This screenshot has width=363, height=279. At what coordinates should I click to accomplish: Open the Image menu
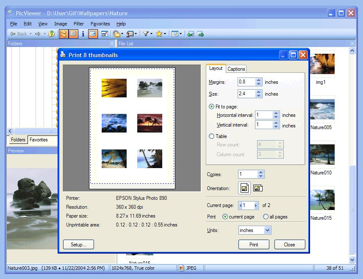(61, 24)
